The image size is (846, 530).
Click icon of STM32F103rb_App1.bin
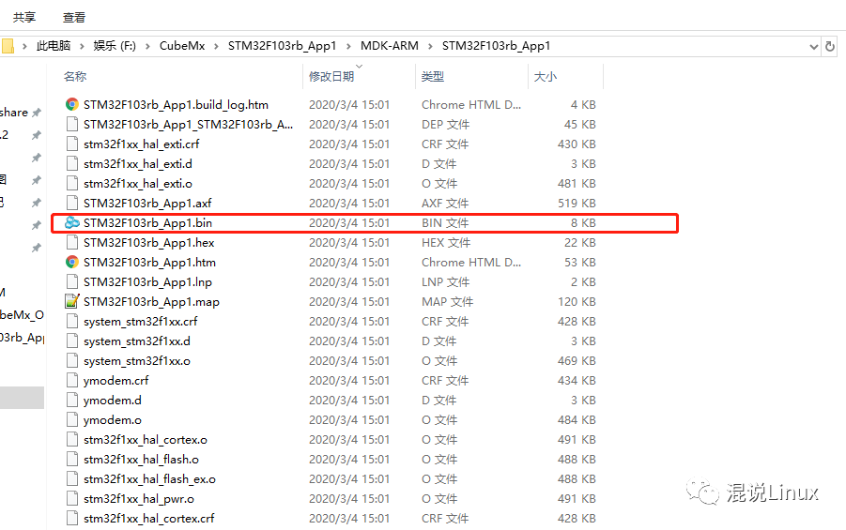click(x=71, y=222)
